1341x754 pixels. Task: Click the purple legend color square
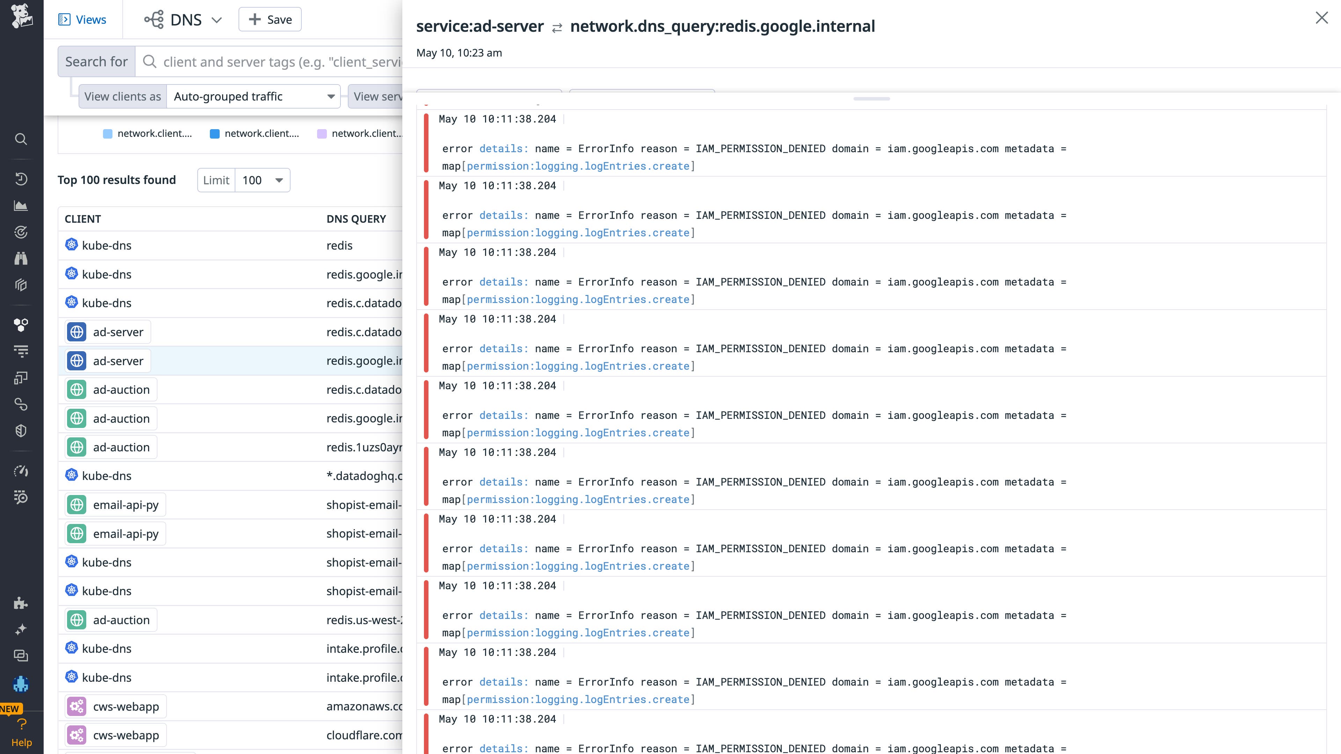pos(322,133)
